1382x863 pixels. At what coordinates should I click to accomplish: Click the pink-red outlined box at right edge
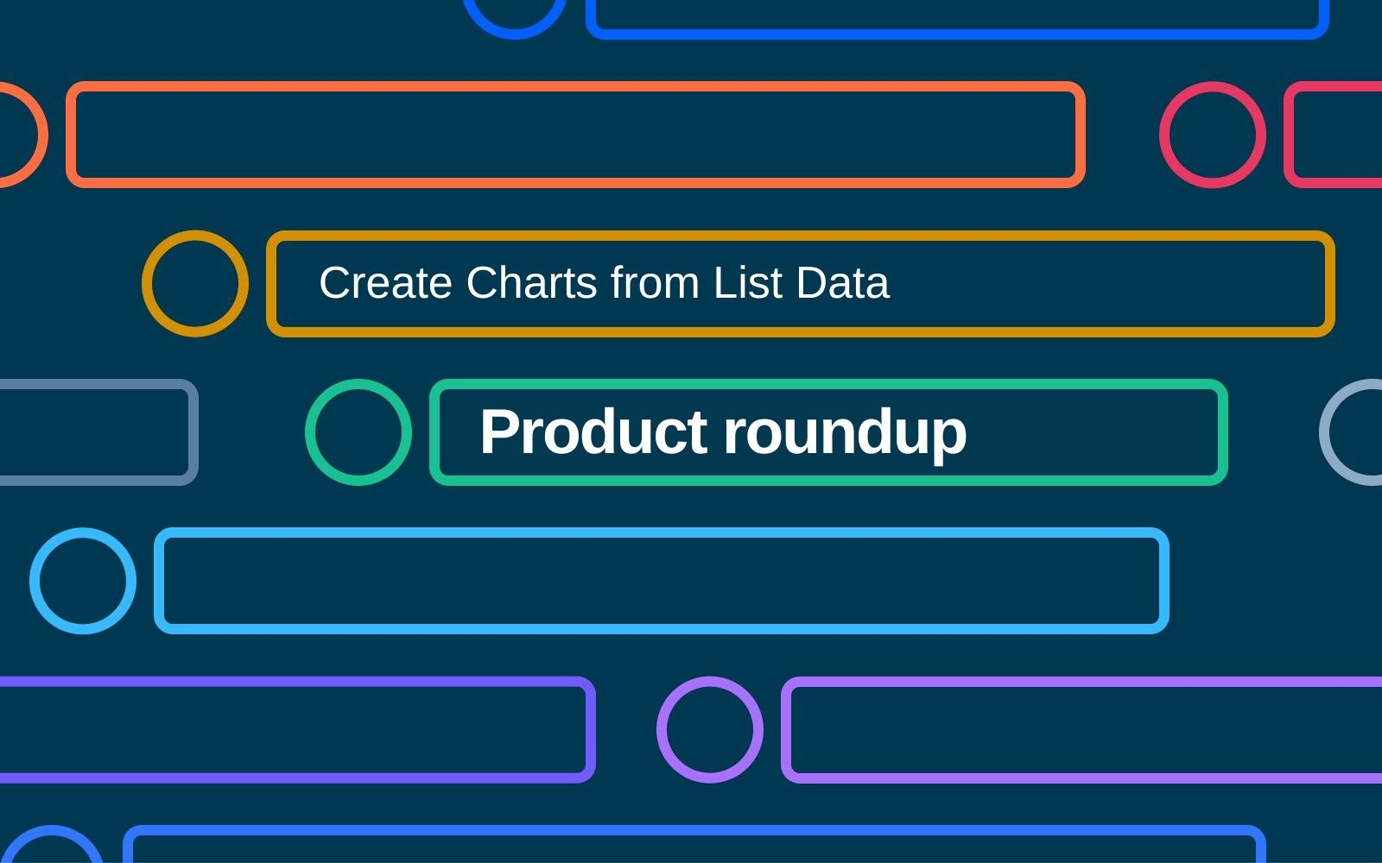click(x=1333, y=135)
